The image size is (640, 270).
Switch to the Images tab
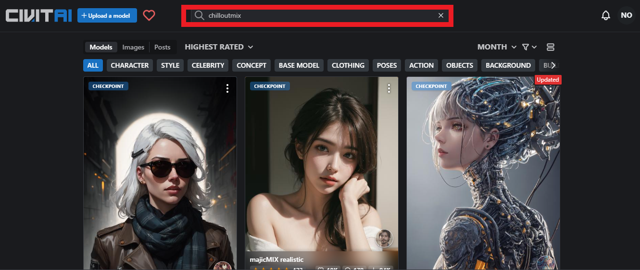coord(133,47)
